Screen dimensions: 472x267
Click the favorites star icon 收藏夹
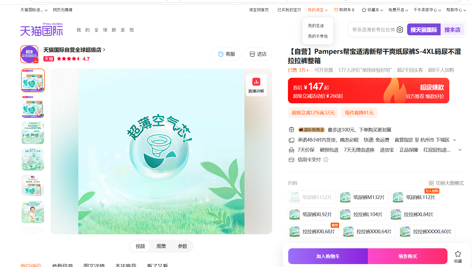click(x=364, y=10)
